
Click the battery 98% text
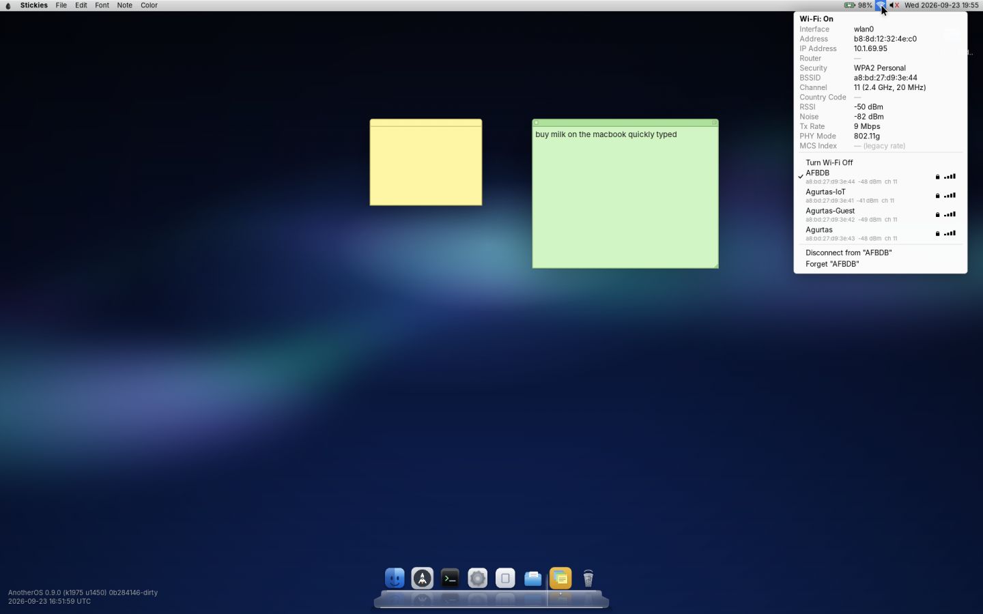click(865, 5)
